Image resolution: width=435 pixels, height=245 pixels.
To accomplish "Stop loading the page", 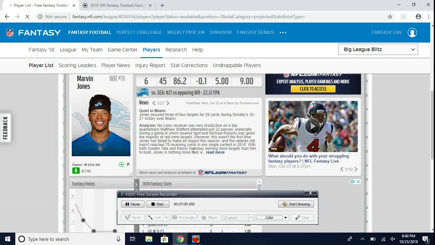I will click(x=28, y=17).
